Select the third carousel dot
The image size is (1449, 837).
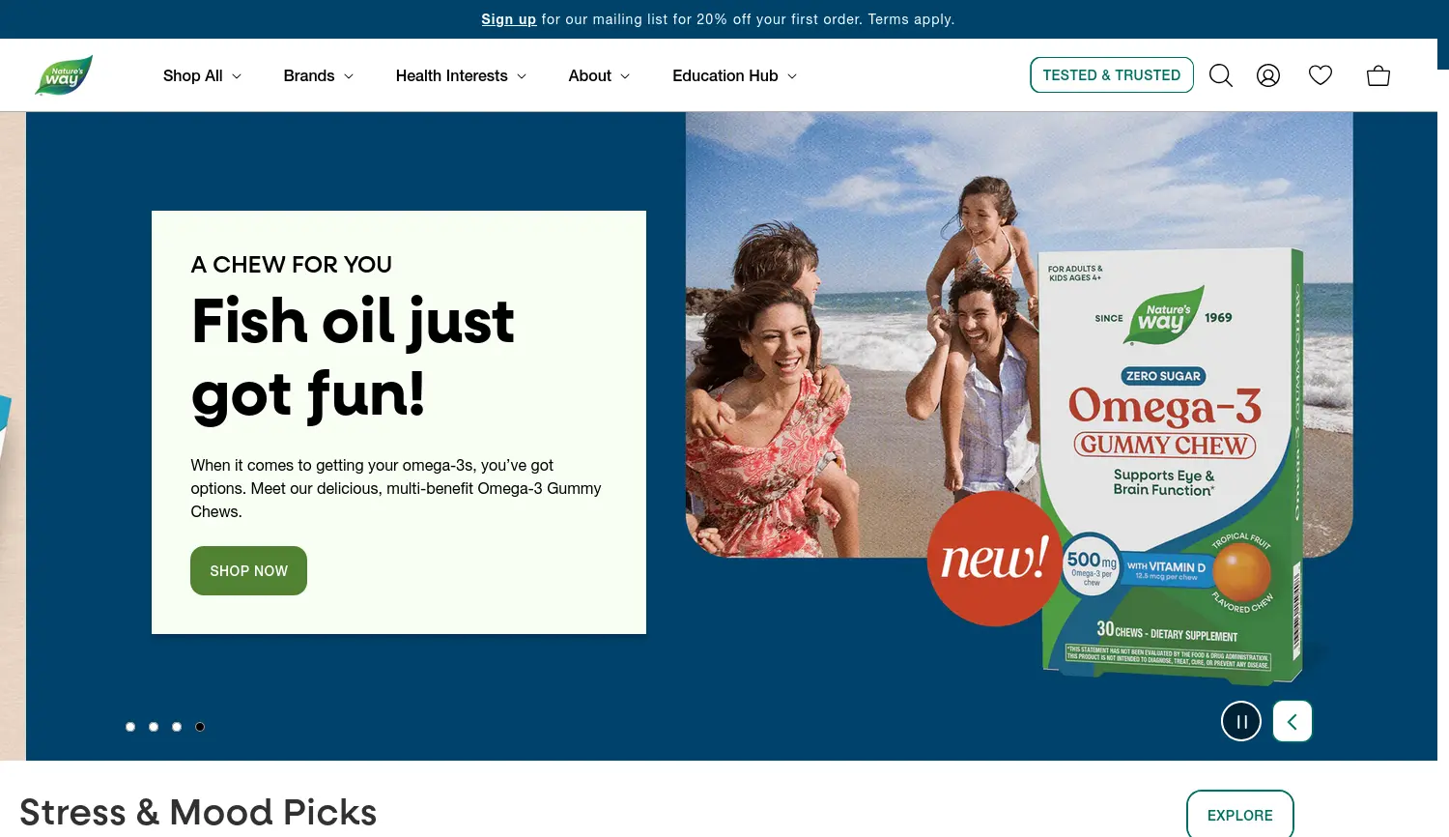coord(177,727)
